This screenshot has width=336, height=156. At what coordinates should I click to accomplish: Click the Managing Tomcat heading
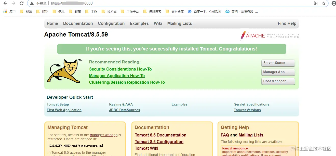click(x=68, y=127)
